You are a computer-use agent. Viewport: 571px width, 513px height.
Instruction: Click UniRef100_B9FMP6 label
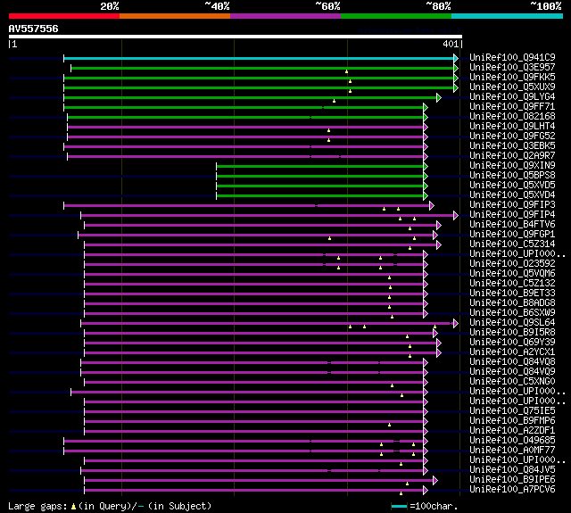[512, 421]
